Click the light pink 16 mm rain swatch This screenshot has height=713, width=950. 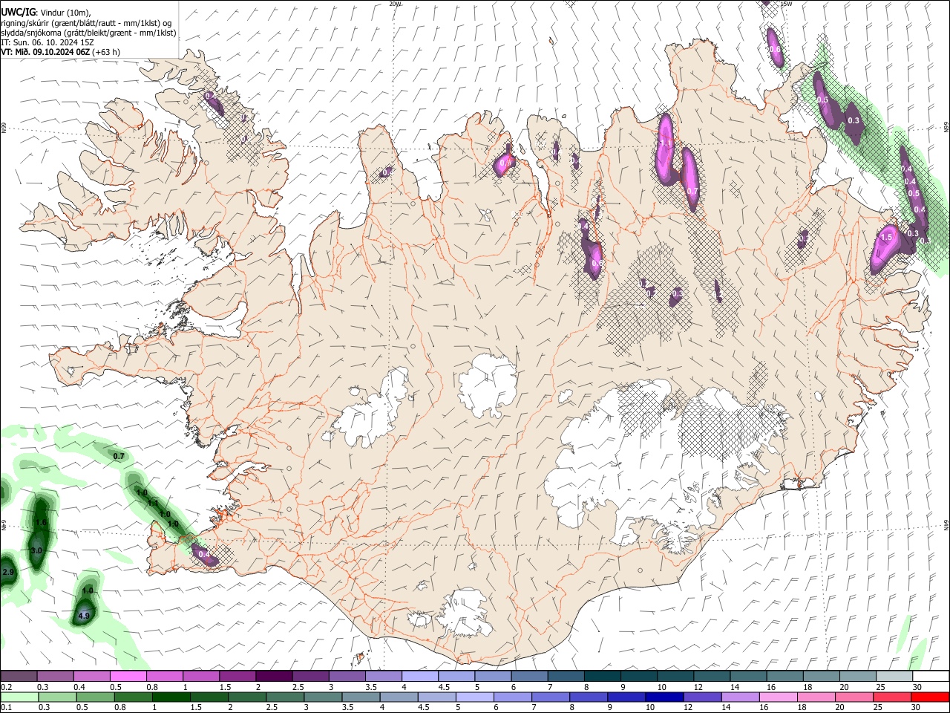(779, 697)
